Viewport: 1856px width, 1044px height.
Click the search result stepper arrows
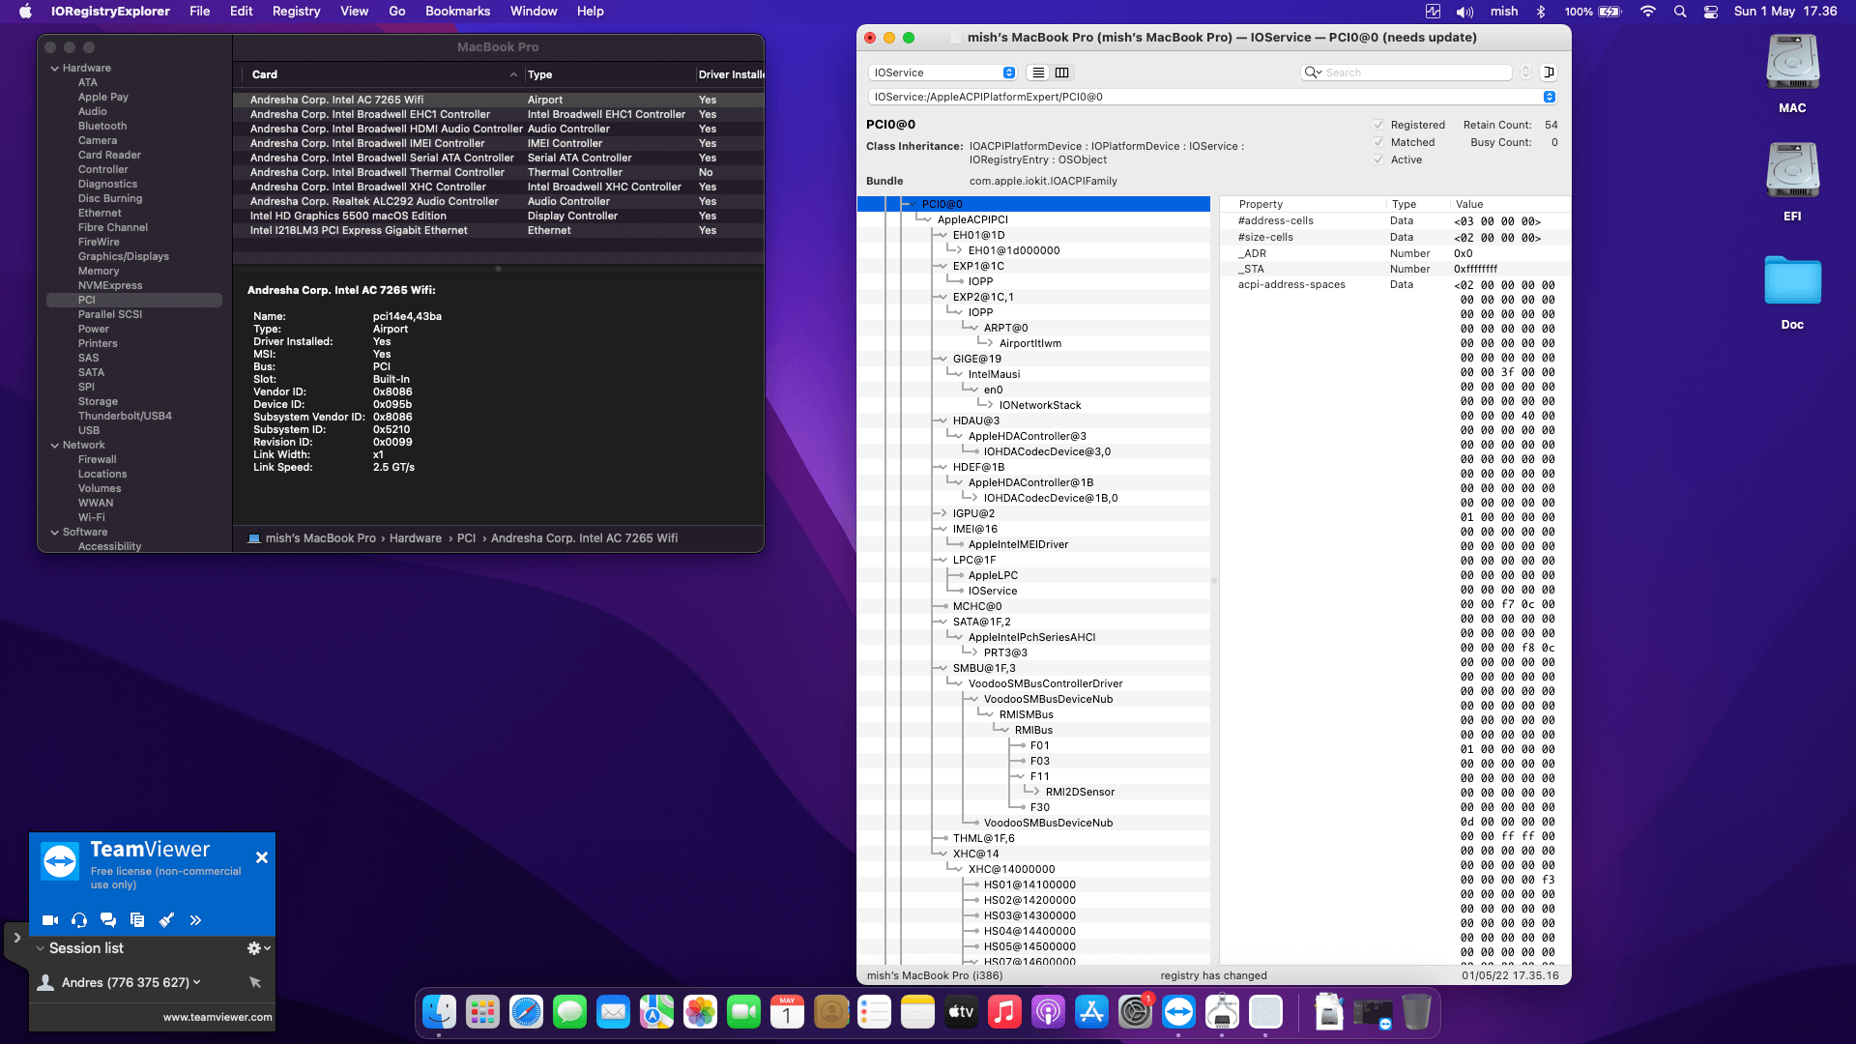[1525, 72]
